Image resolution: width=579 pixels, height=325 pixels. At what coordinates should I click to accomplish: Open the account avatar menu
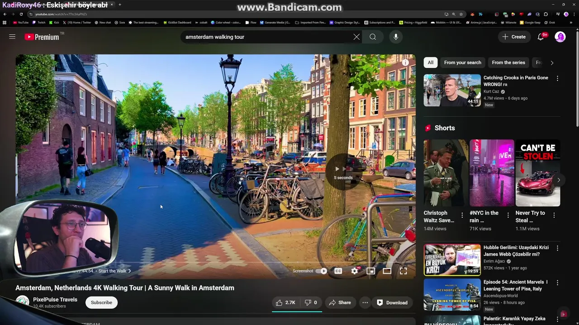pyautogui.click(x=560, y=37)
